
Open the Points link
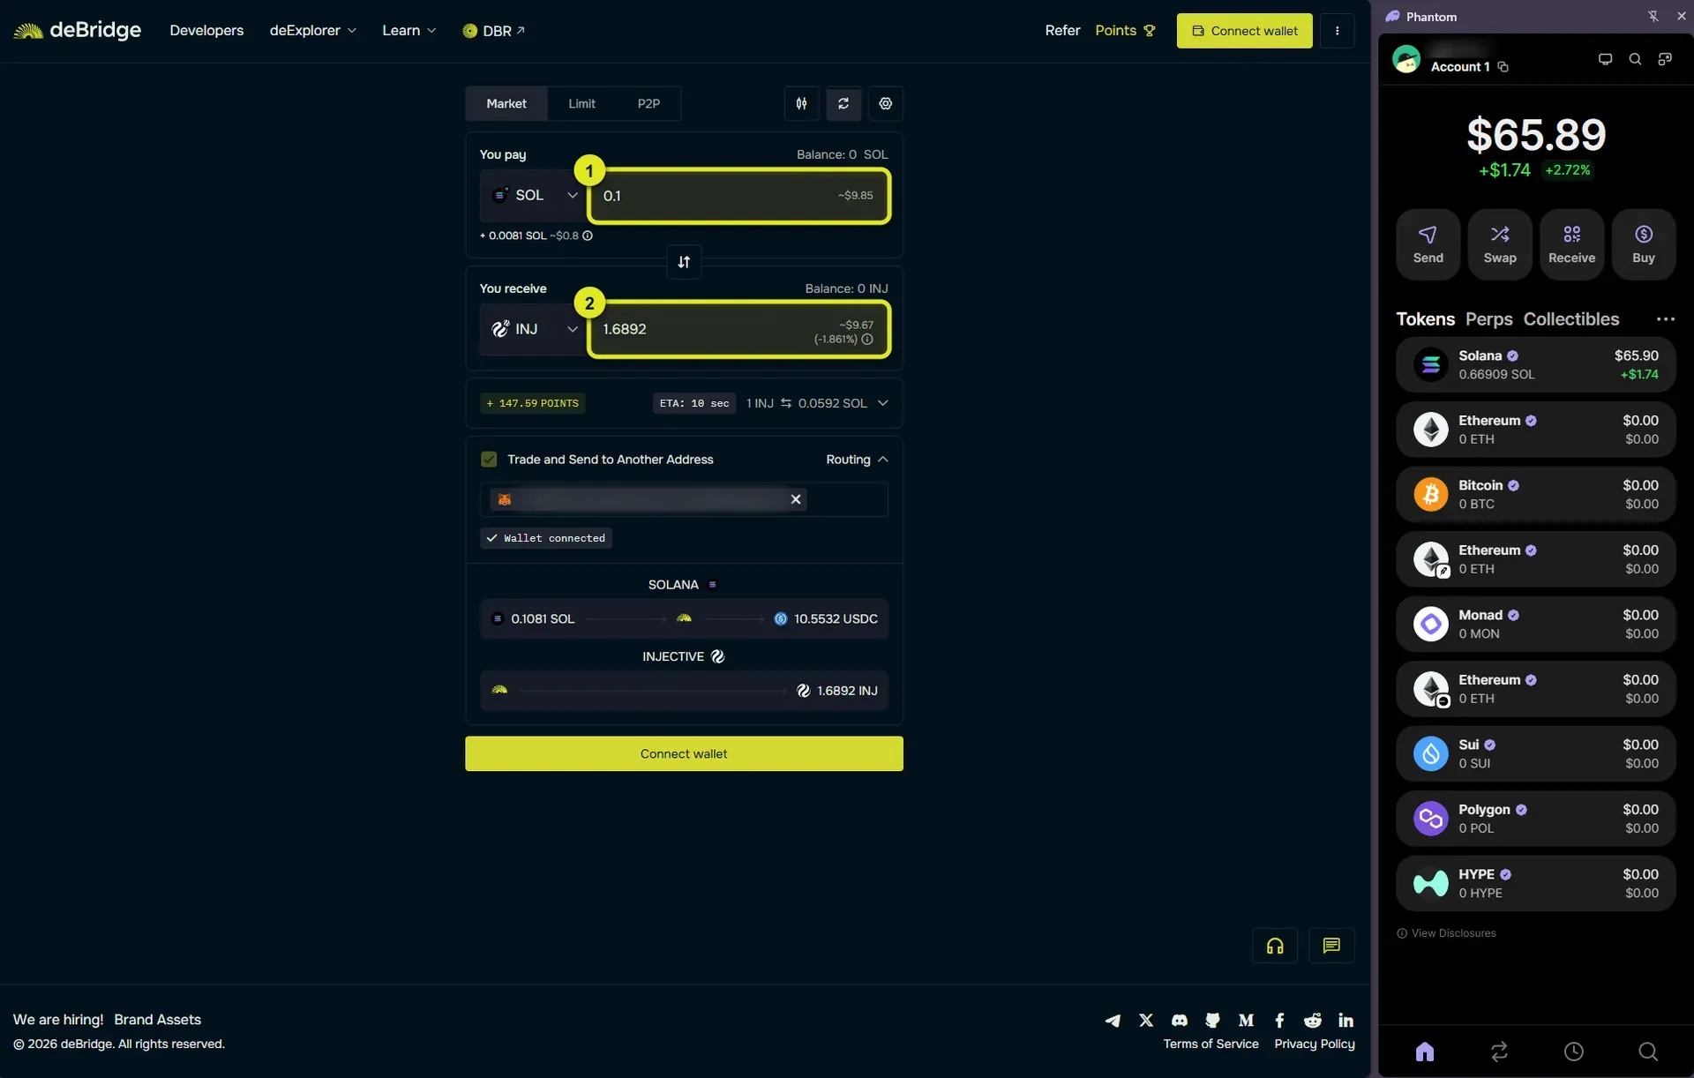[x=1125, y=31]
